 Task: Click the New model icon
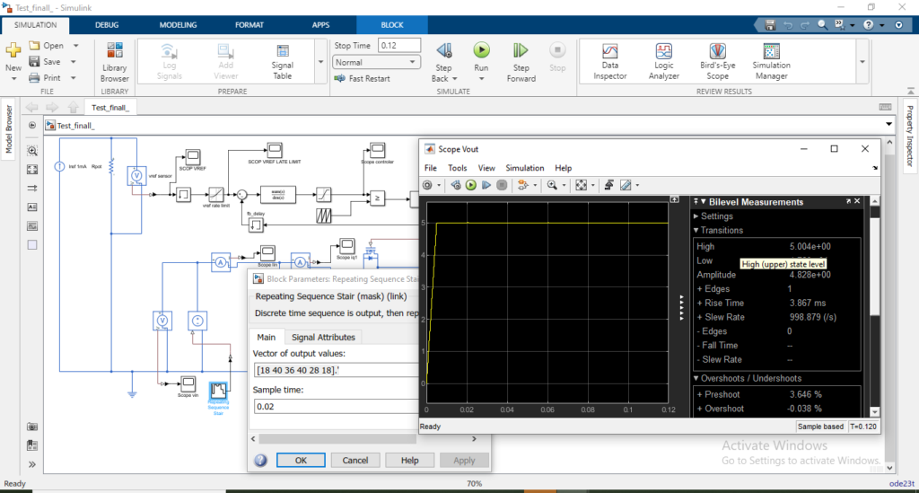(x=13, y=51)
